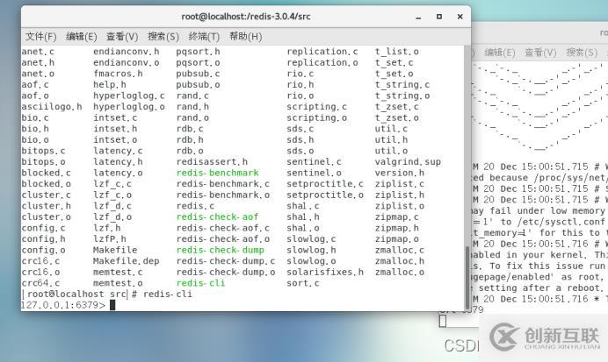Click the file name memtest.c
Screen dimensions: 608x362
coord(118,273)
